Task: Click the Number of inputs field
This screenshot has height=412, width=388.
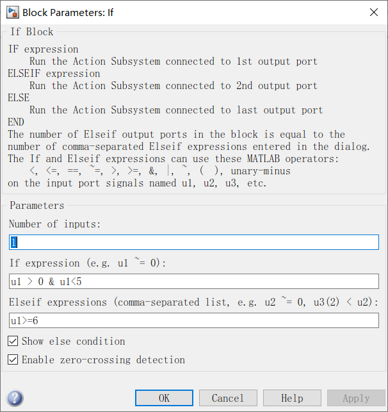Action: click(x=193, y=242)
